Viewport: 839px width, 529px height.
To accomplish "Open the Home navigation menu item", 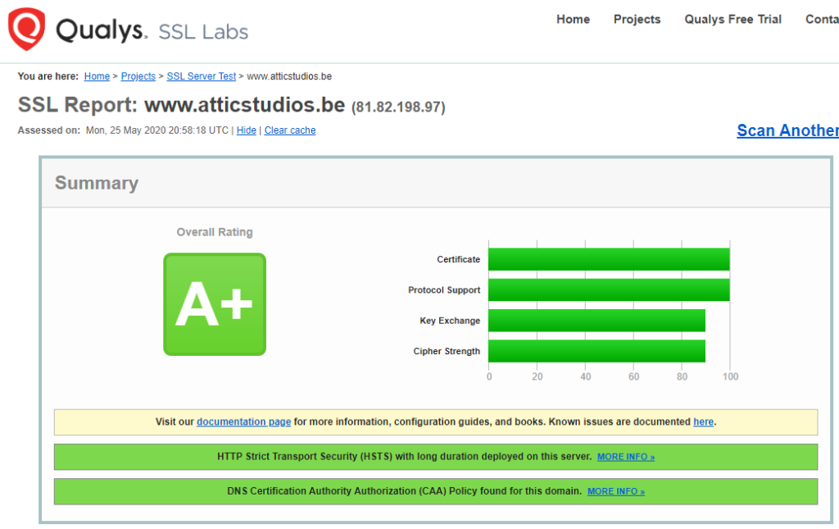I will 573,20.
